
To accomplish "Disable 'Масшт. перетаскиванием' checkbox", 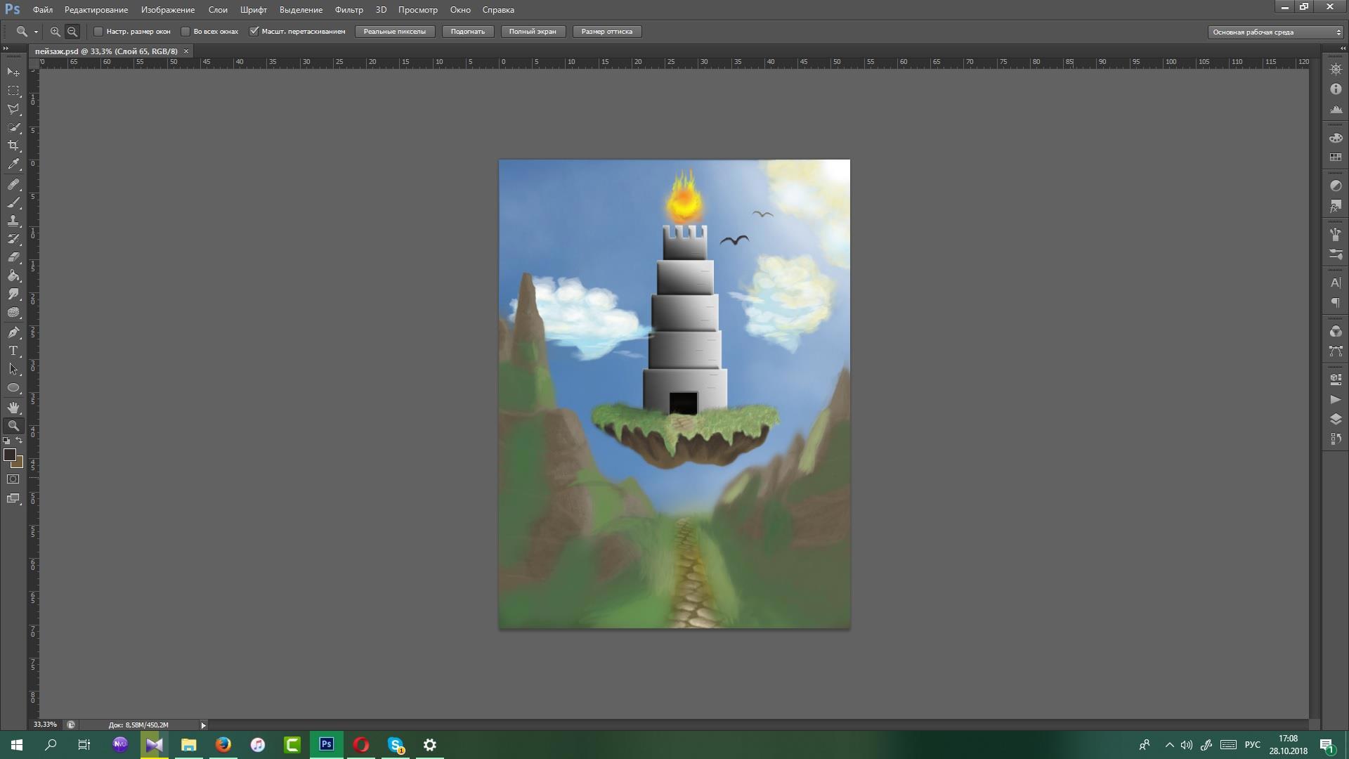I will tap(254, 32).
